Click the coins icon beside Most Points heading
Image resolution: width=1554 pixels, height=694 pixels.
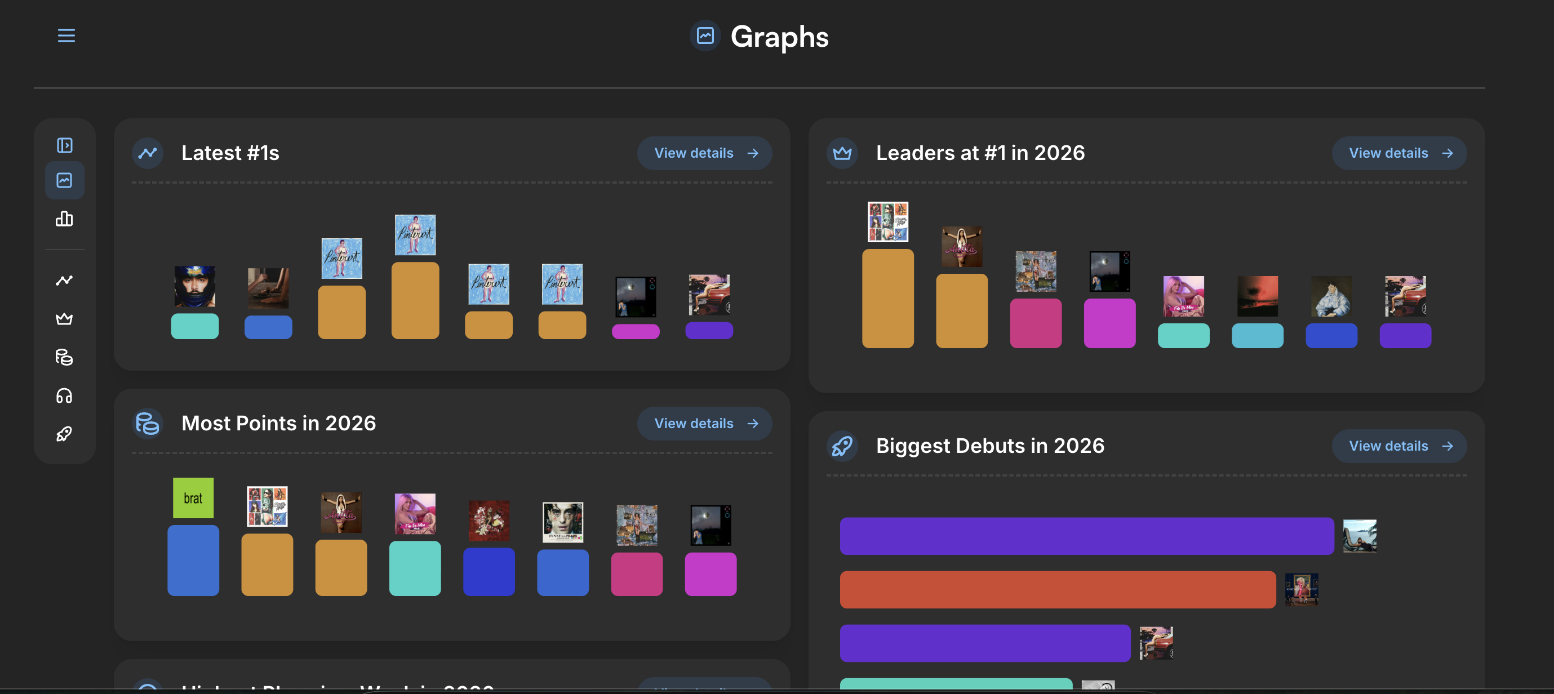point(148,423)
